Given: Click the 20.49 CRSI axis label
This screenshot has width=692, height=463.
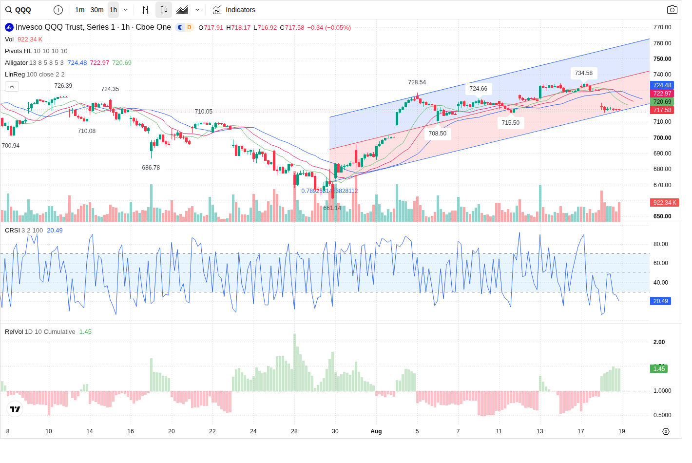Looking at the screenshot, I should pos(661,301).
